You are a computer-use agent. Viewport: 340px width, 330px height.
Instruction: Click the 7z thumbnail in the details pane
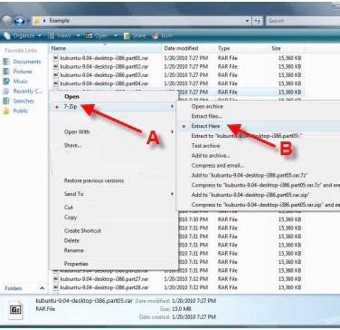click(x=14, y=309)
